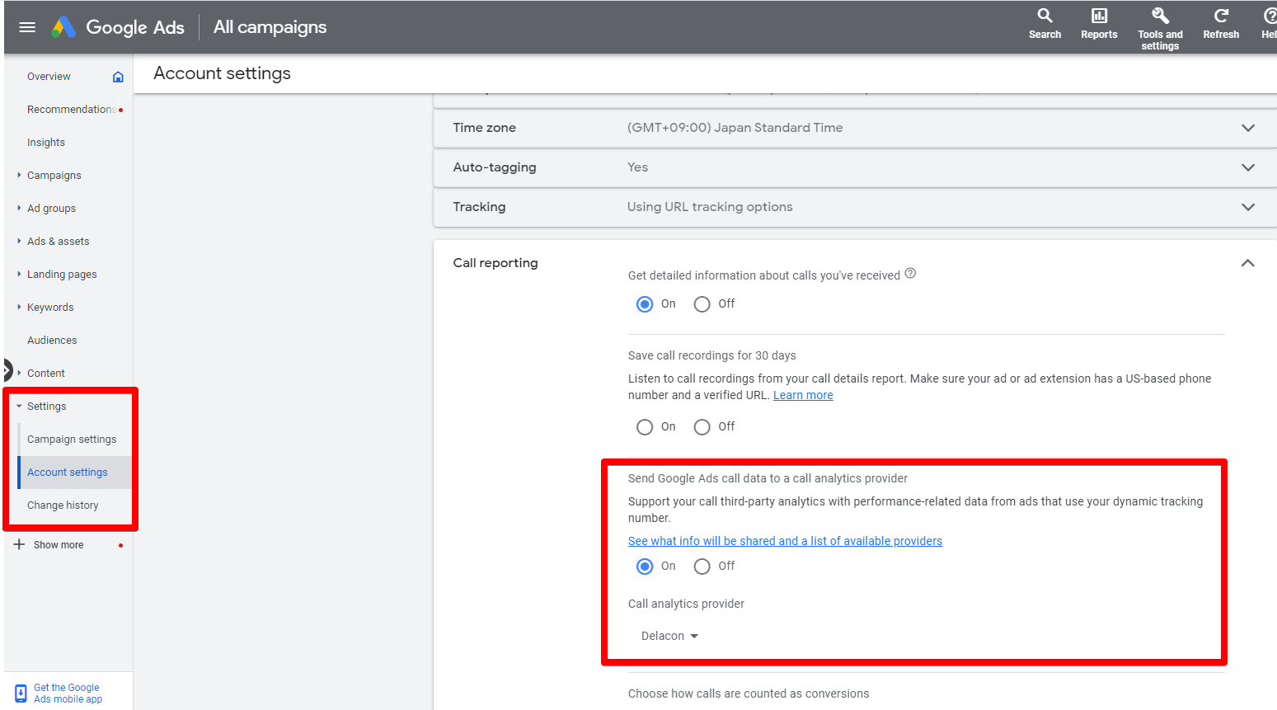
Task: Click help icon beside call details label
Action: click(x=910, y=274)
